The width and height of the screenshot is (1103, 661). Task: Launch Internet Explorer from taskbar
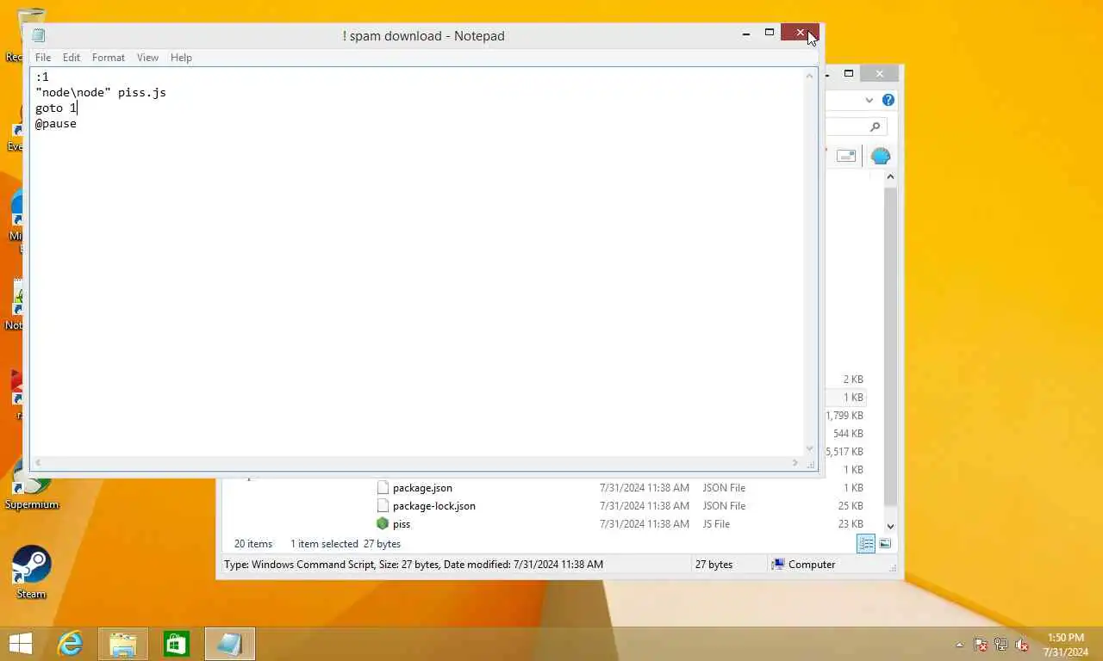[x=70, y=644]
